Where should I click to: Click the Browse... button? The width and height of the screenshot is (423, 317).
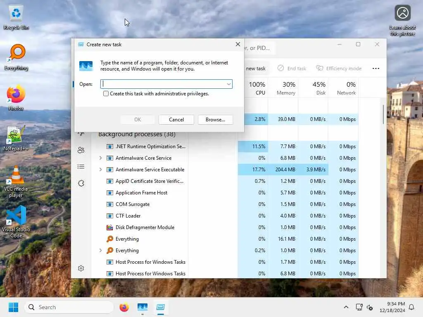pos(215,120)
